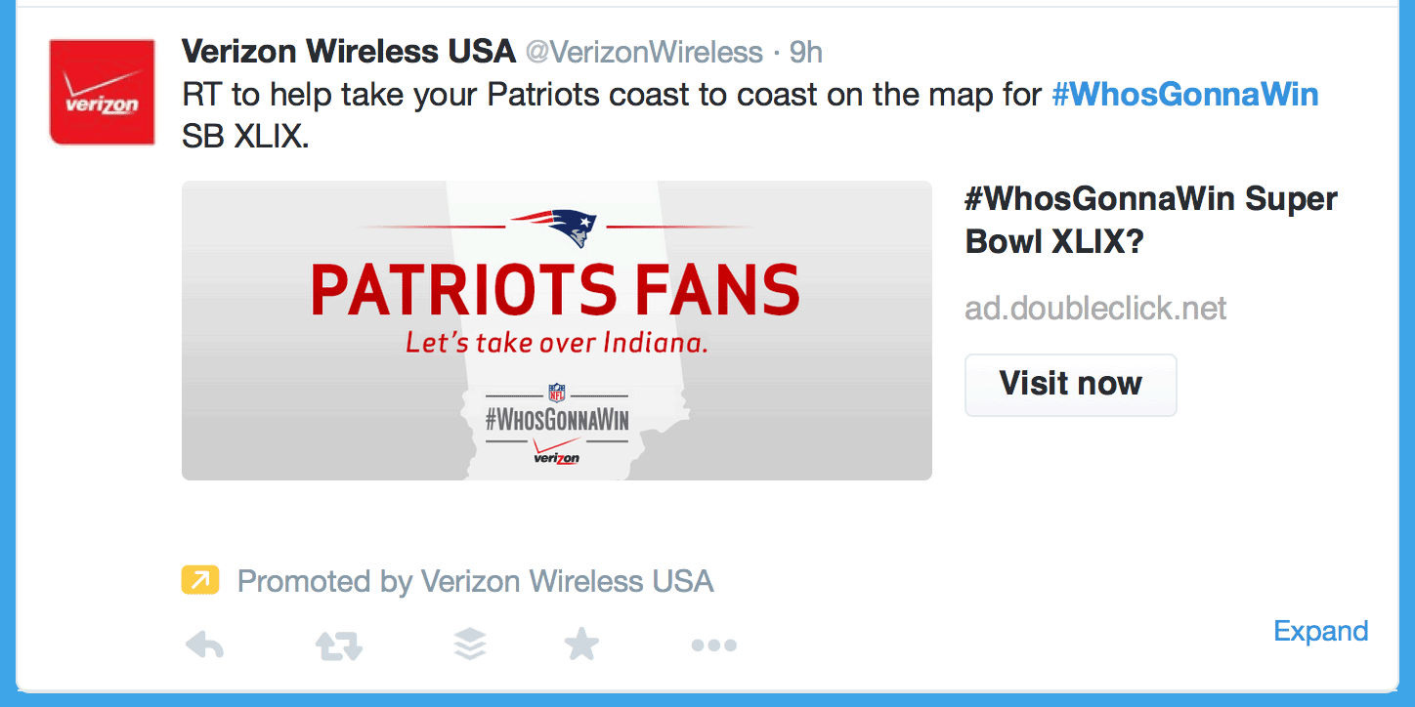Screen dimensions: 1415x707
Task: Open the blue #WhosGonnaWin hashtag link
Action: pyautogui.click(x=1184, y=95)
